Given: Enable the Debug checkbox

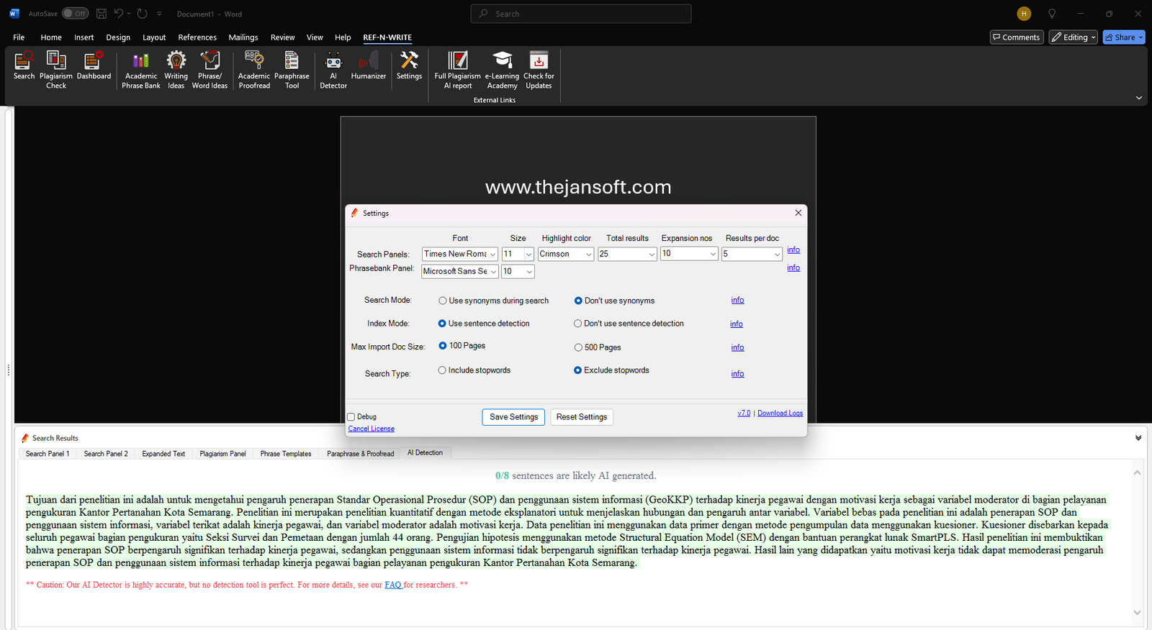Looking at the screenshot, I should point(351,417).
